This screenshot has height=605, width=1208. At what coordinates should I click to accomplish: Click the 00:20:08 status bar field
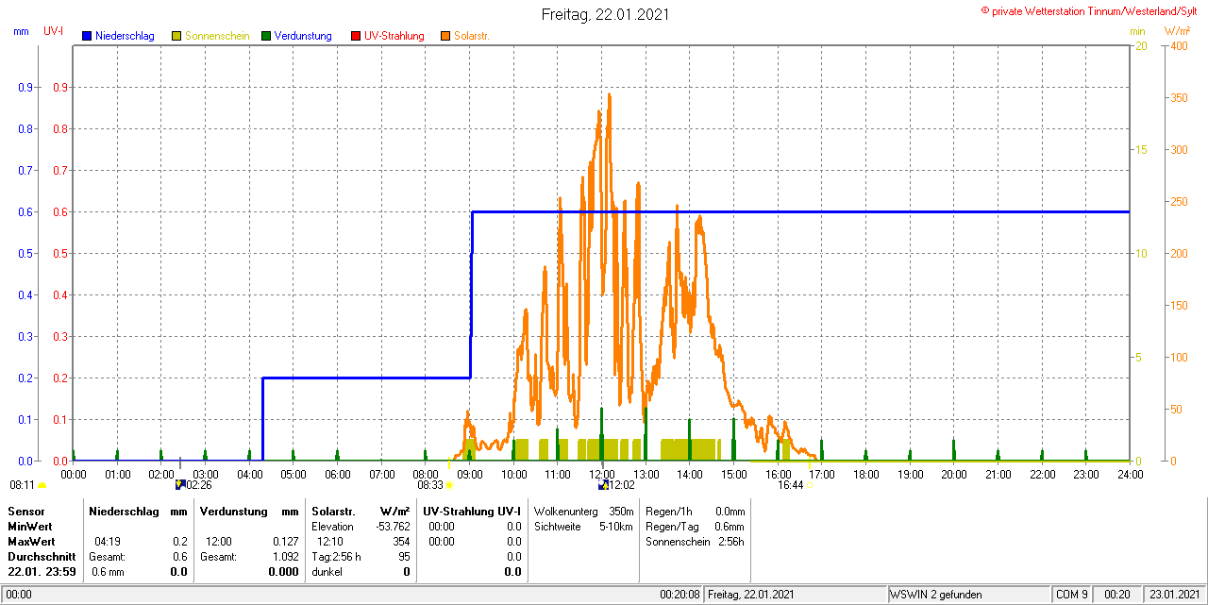[x=679, y=595]
